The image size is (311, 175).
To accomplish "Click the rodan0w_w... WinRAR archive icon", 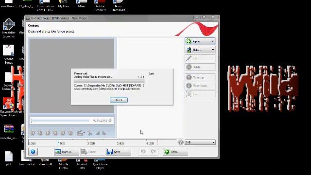I will click(9, 132).
